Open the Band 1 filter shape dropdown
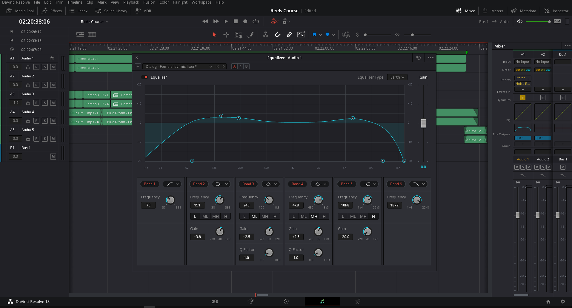This screenshot has height=308, width=572. point(173,184)
